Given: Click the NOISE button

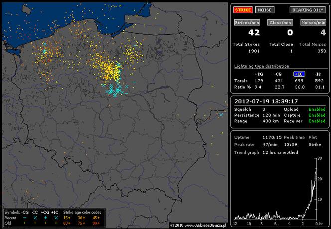Looking at the screenshot, I should [265, 10].
